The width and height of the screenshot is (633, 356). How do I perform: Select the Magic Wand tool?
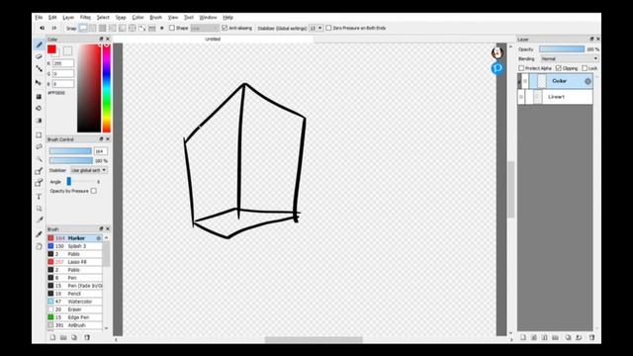tap(40, 158)
